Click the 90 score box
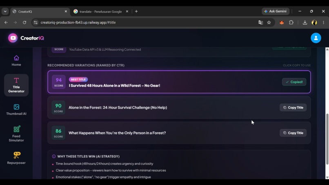This screenshot has width=329, height=185. [x=58, y=107]
